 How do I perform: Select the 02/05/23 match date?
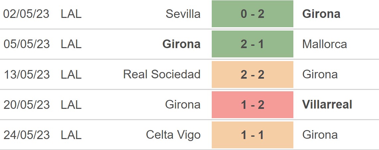click(x=26, y=14)
